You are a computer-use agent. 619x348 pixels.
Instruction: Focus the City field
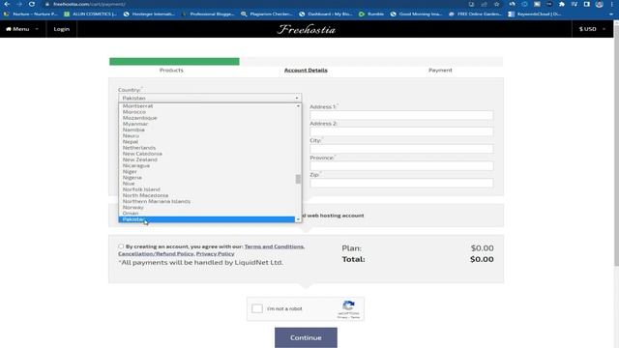pyautogui.click(x=401, y=149)
